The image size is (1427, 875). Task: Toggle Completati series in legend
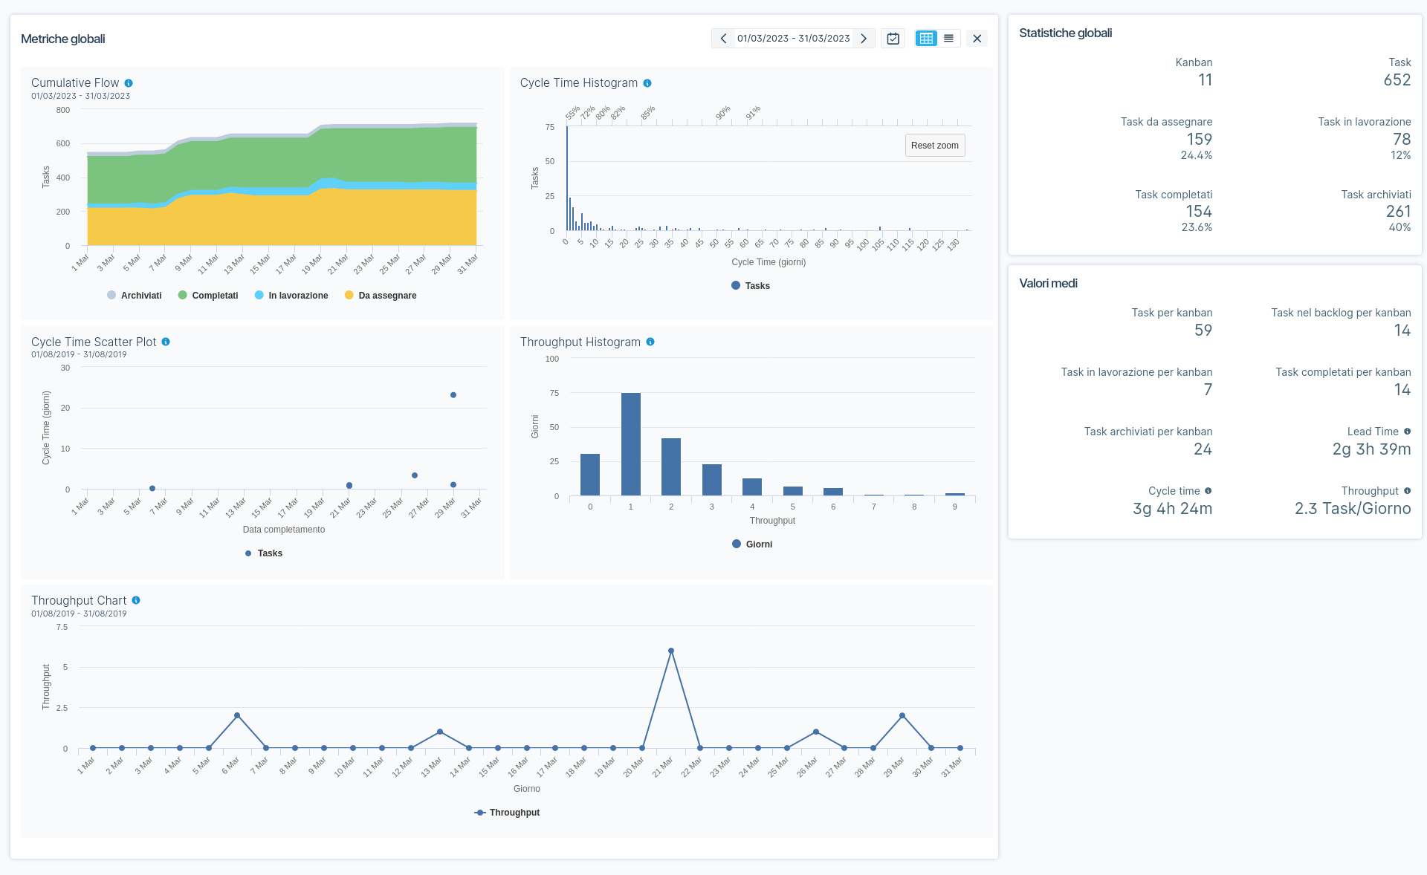[x=208, y=296]
